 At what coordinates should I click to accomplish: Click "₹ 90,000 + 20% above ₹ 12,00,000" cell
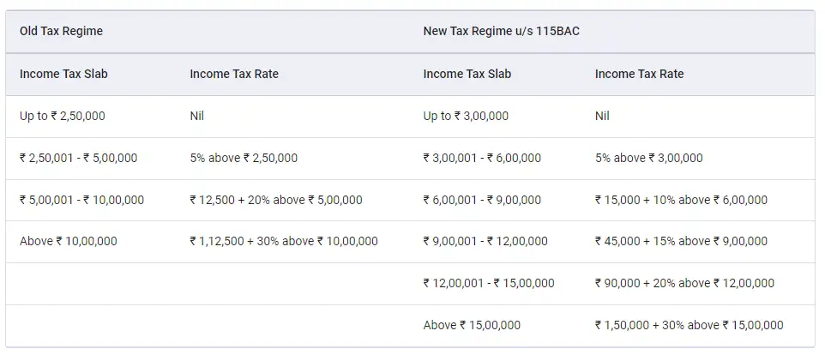pos(684,283)
